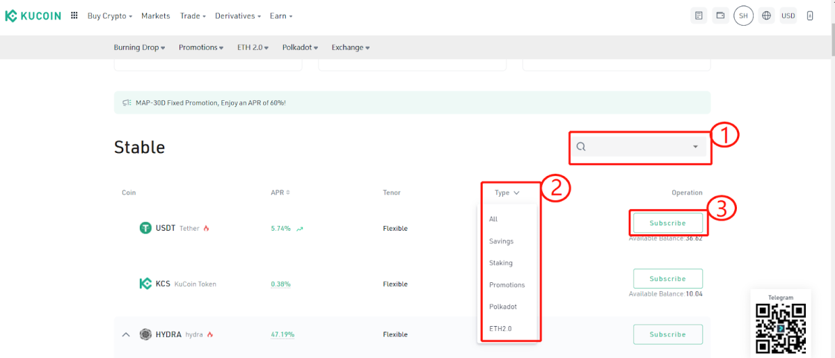Sort by APR column arrows

[x=288, y=193]
